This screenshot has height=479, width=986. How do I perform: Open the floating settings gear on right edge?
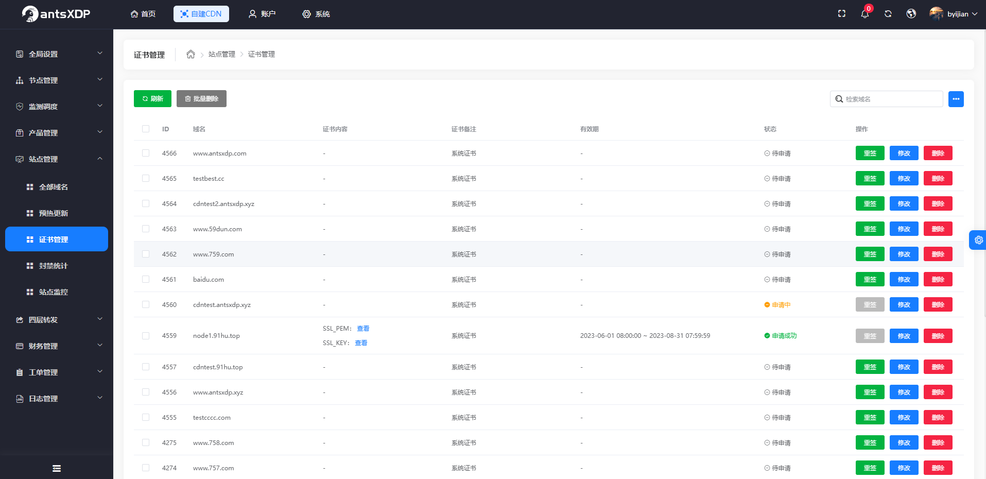tap(978, 240)
